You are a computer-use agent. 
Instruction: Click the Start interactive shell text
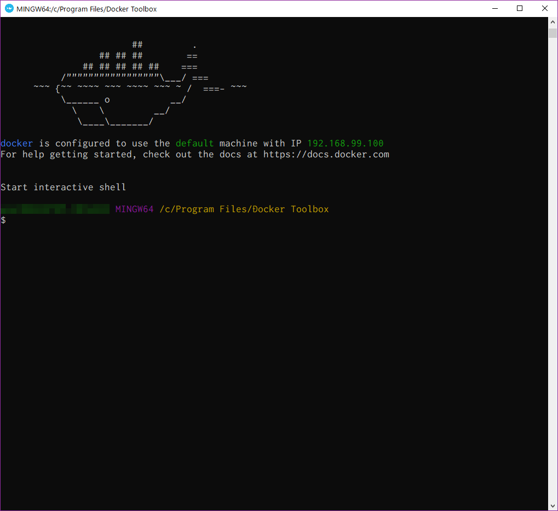pos(63,187)
